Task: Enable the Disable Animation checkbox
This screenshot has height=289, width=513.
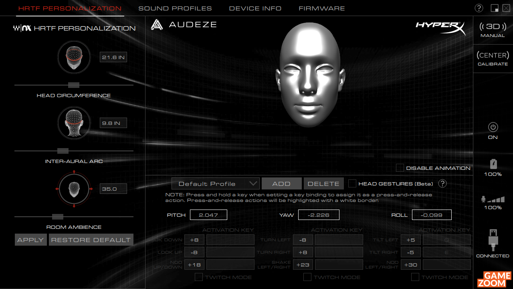Action: pos(400,168)
